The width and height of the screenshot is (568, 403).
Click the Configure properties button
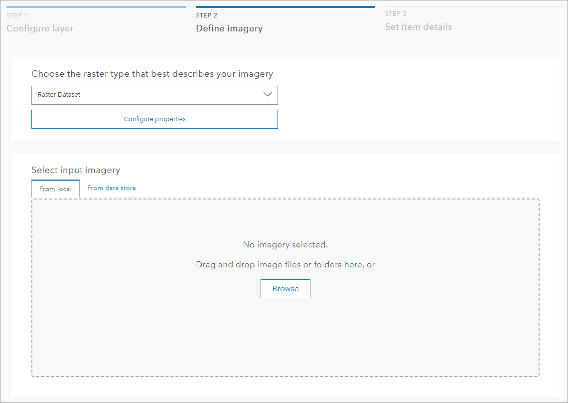pos(154,119)
